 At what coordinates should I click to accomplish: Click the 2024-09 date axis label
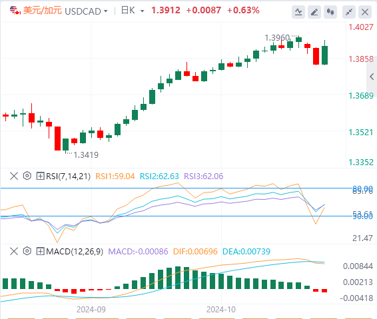(91, 310)
